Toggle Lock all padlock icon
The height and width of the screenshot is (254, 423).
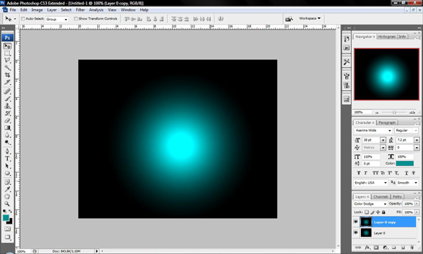[x=384, y=212]
